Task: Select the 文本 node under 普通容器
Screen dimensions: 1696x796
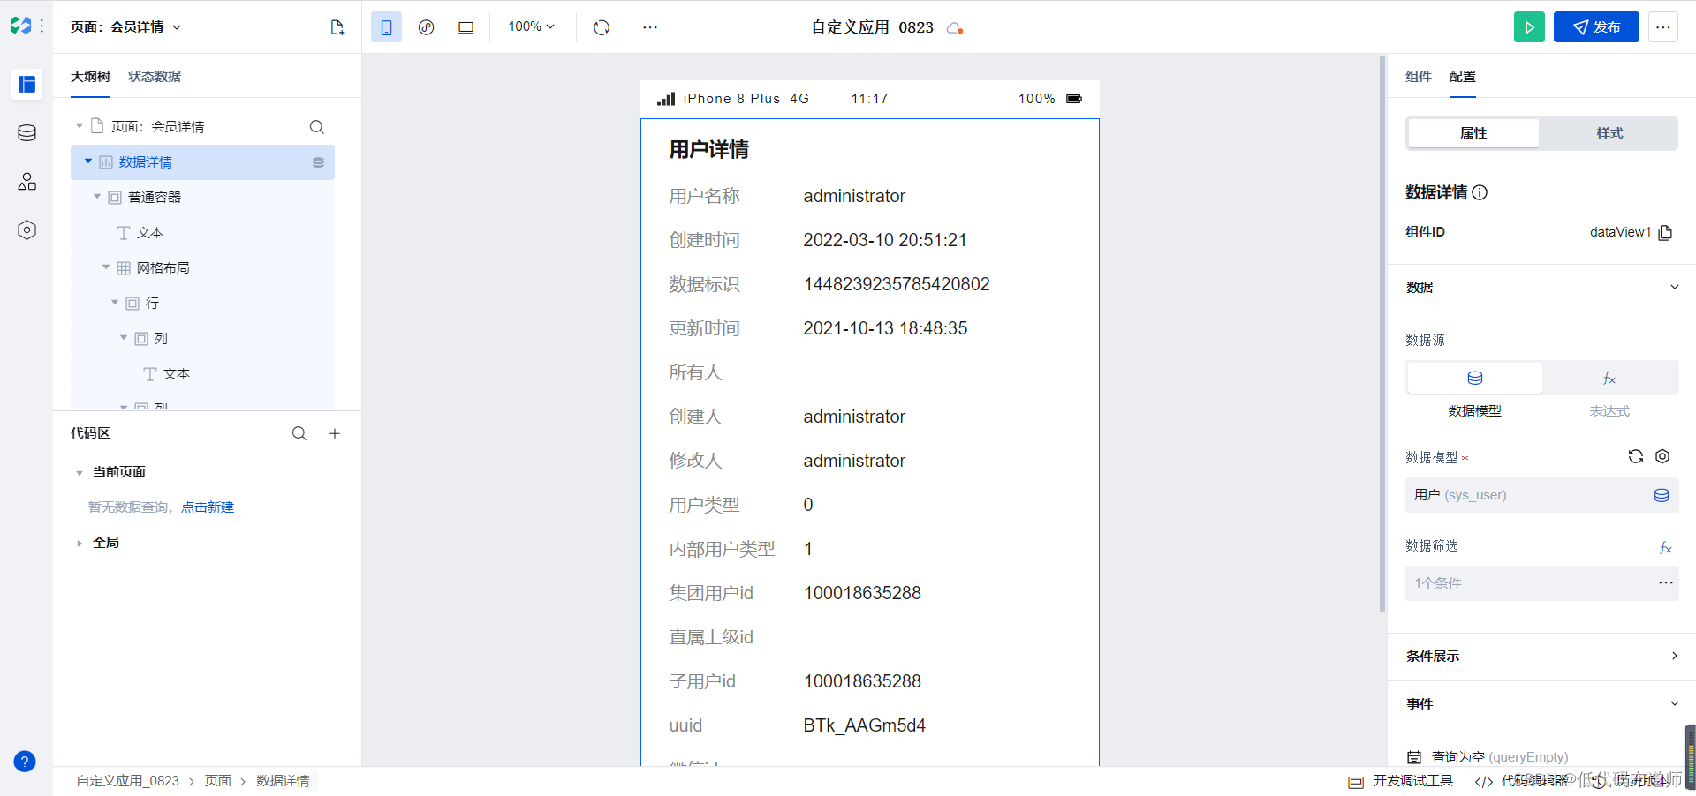Action: coord(149,232)
